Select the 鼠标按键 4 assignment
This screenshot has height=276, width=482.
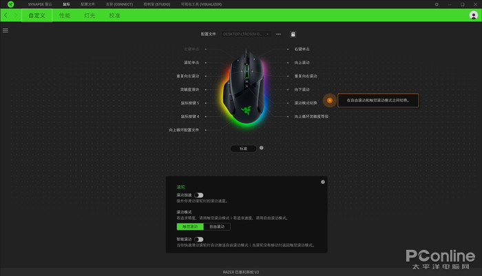[x=190, y=117]
